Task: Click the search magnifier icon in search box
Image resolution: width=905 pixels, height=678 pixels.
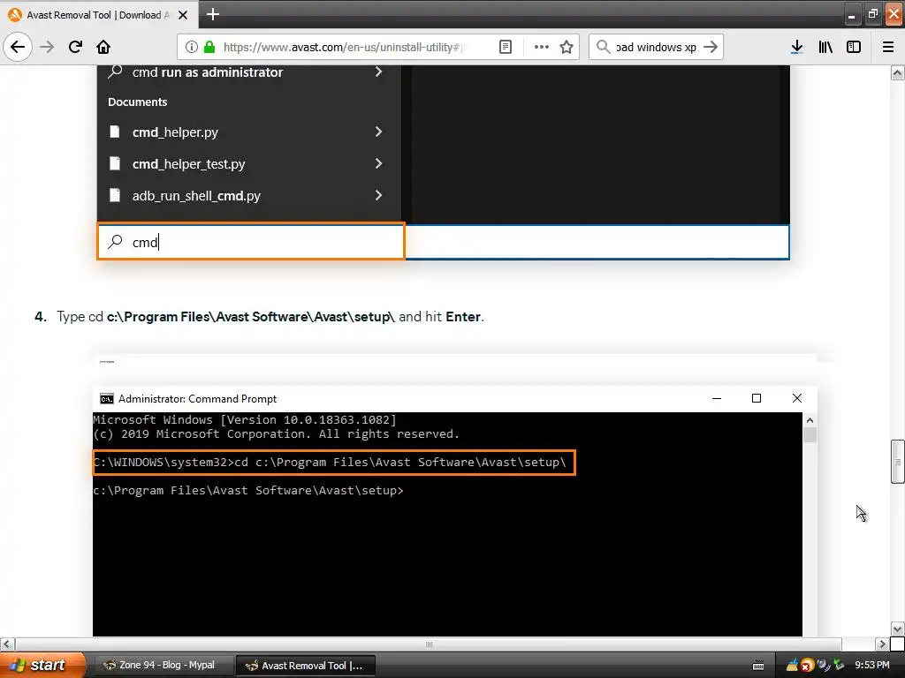Action: (x=603, y=47)
